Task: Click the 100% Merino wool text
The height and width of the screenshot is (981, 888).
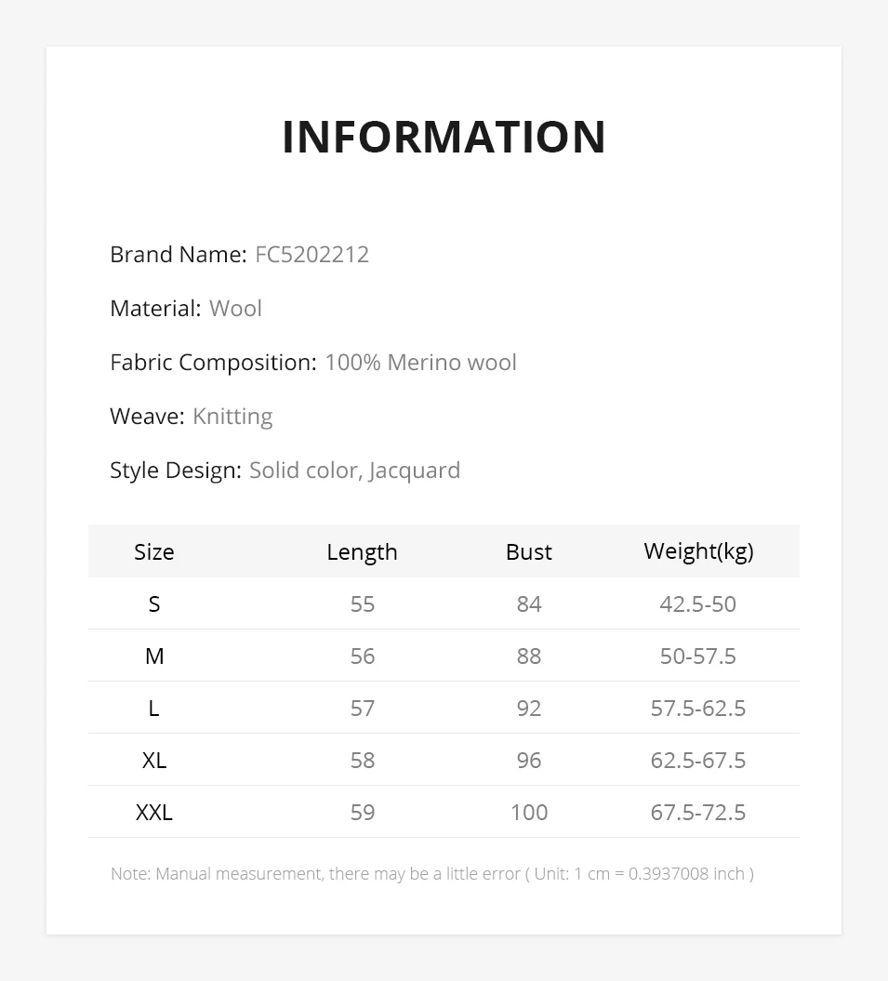Action: [420, 363]
